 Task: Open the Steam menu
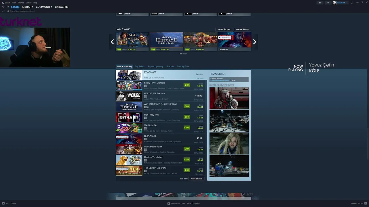(x=8, y=3)
